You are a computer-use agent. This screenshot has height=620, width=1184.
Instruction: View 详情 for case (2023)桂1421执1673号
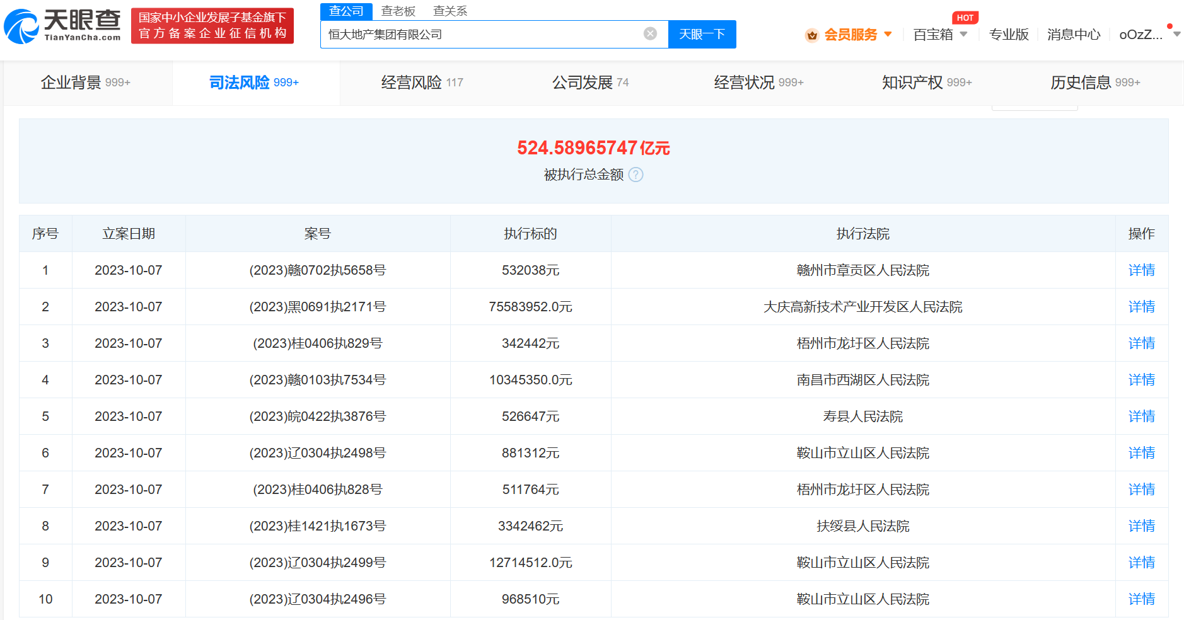click(x=1142, y=526)
